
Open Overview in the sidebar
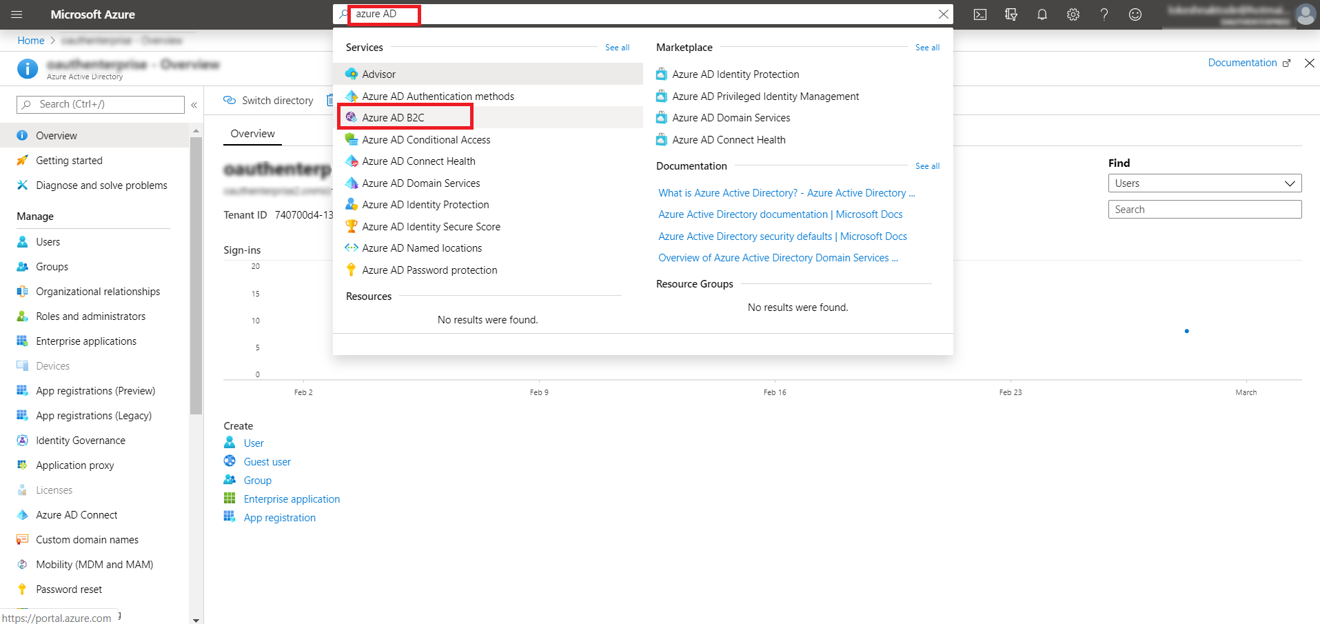click(94, 135)
